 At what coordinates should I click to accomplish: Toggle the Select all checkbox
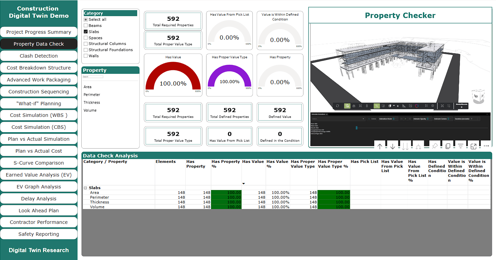pos(86,19)
